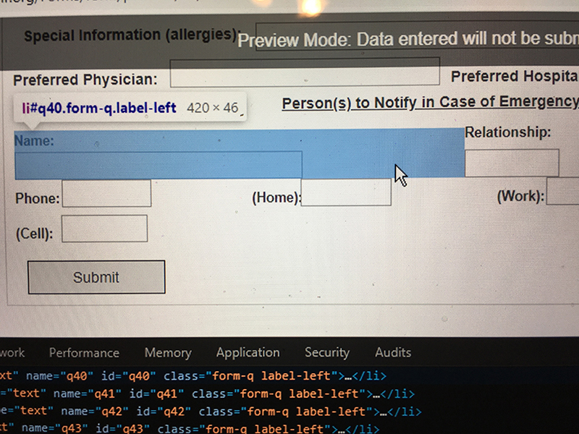
Task: Click the Phone input field
Action: pos(106,193)
